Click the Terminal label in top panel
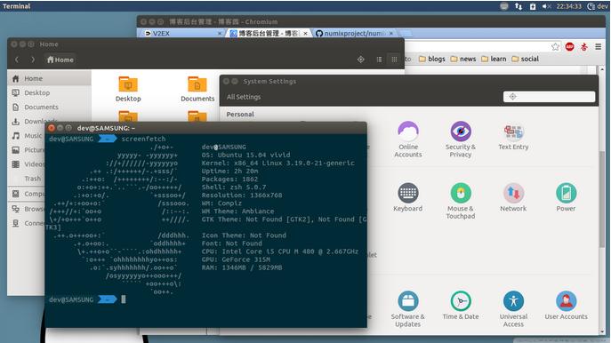The image size is (611, 343). coord(16,6)
